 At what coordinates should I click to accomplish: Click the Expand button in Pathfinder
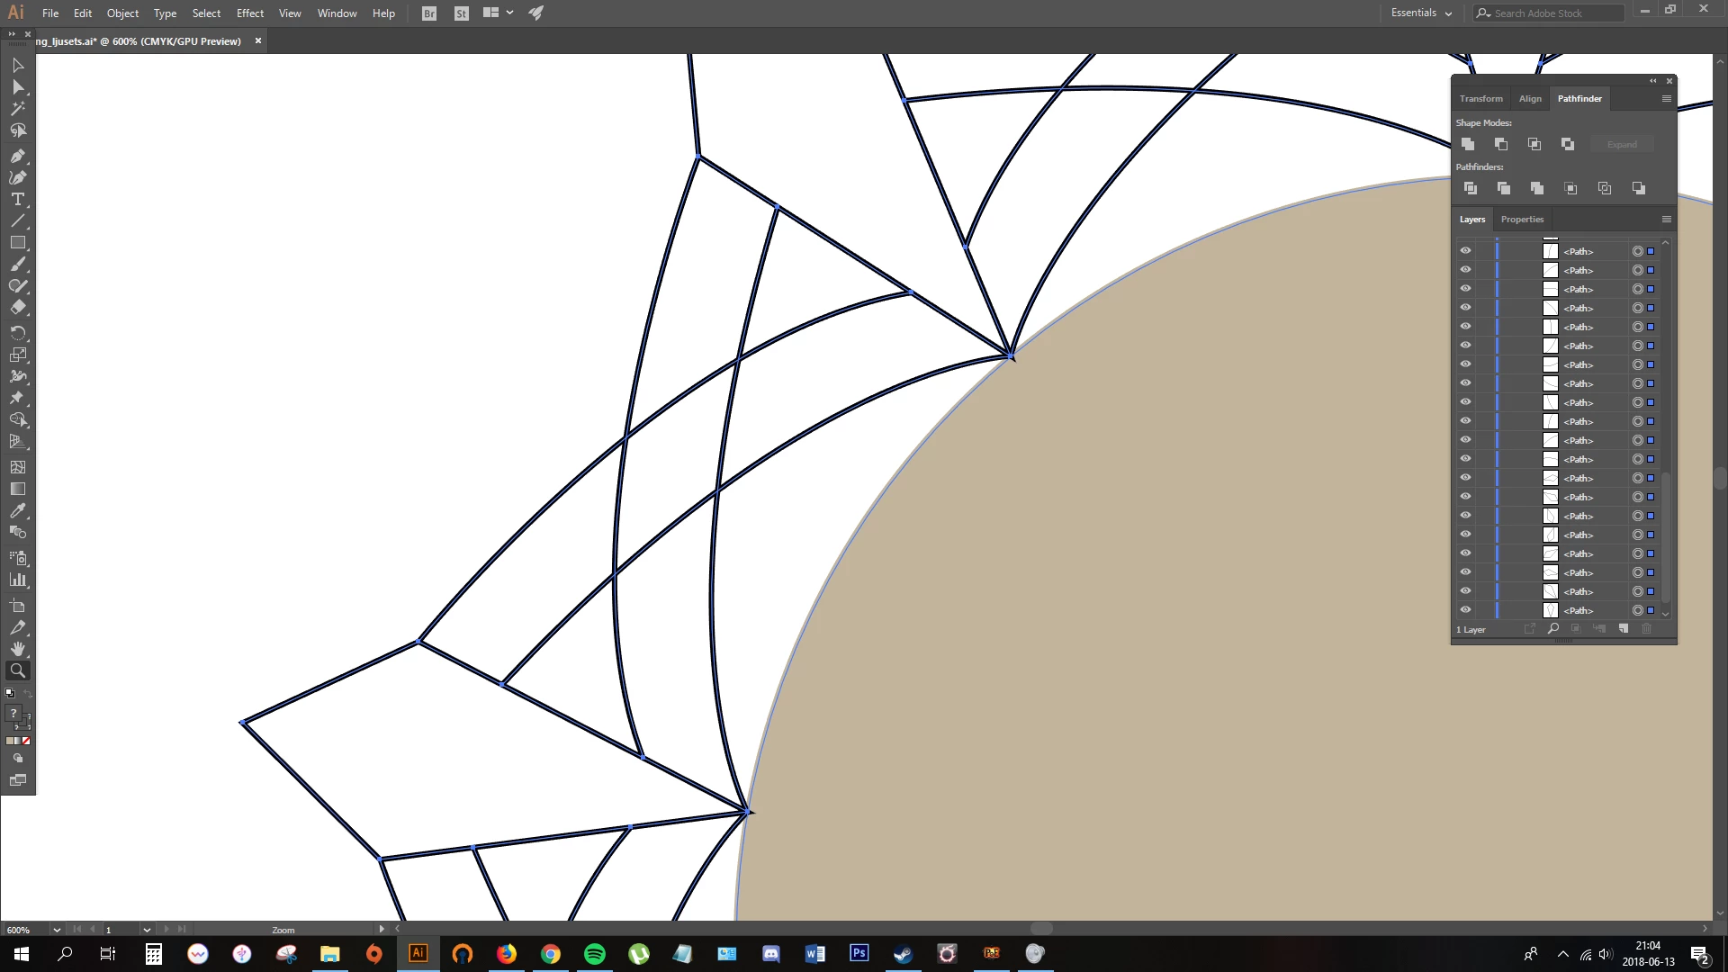1622,144
